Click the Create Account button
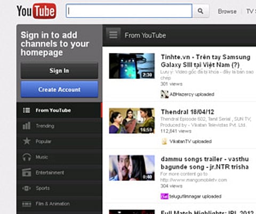The image size is (256, 214). point(59,89)
